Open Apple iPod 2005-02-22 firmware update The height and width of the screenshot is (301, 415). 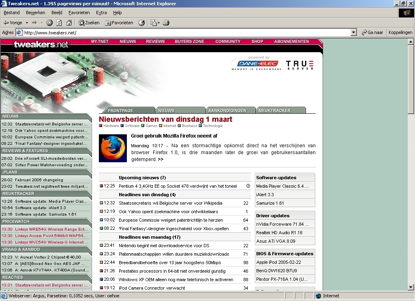point(279,262)
